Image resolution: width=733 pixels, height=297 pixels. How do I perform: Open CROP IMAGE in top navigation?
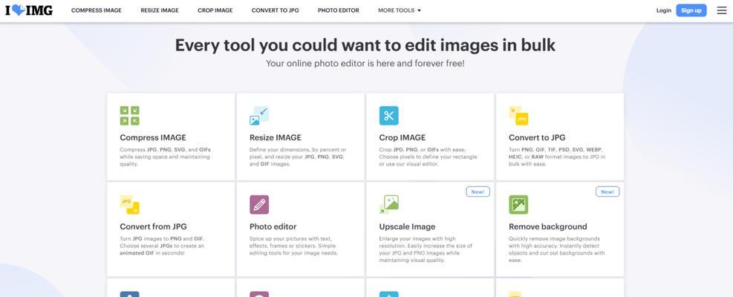click(x=215, y=10)
